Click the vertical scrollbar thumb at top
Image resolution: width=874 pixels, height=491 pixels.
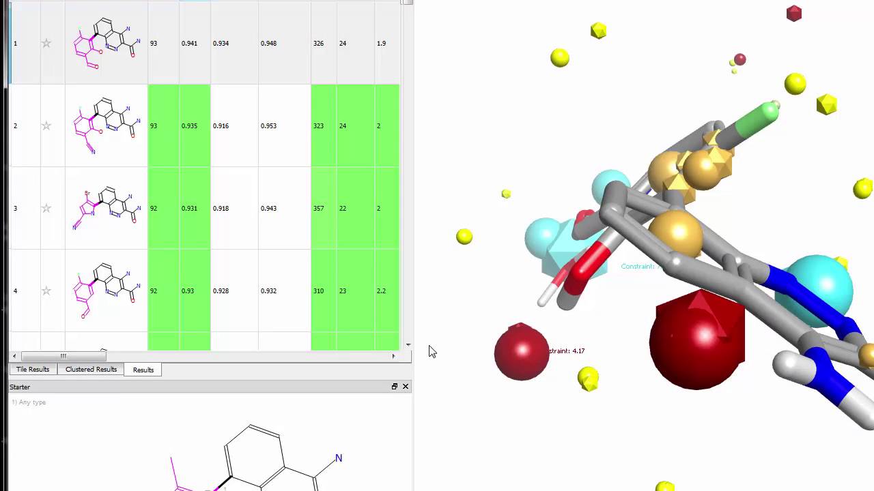[408, 2]
